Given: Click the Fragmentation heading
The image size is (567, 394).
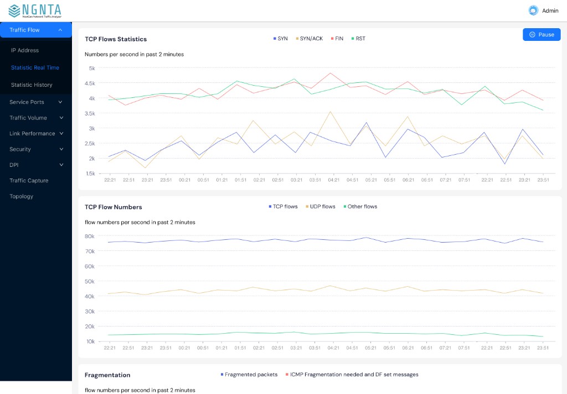Looking at the screenshot, I should [x=107, y=375].
